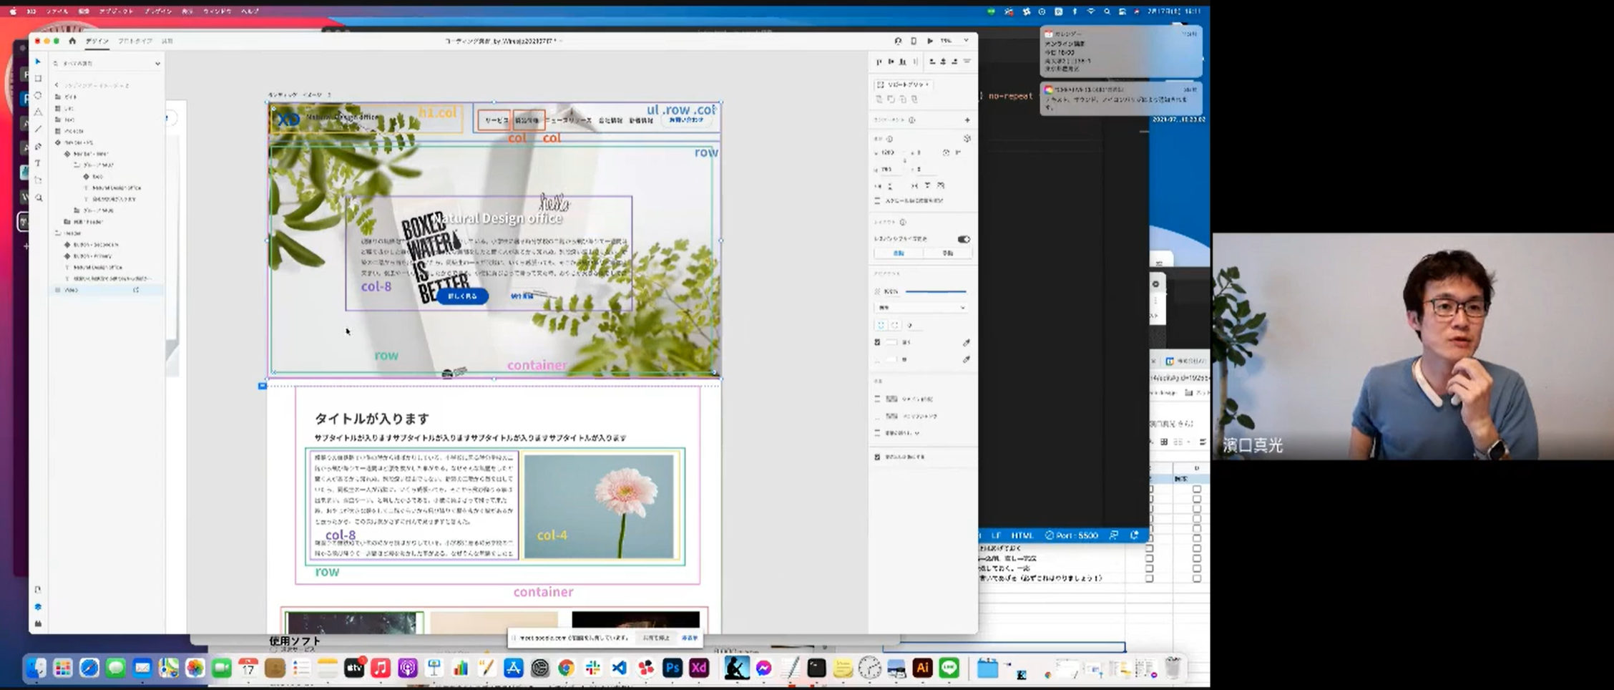1614x690 pixels.
Task: Expand the layers panel search dropdown
Action: [157, 64]
